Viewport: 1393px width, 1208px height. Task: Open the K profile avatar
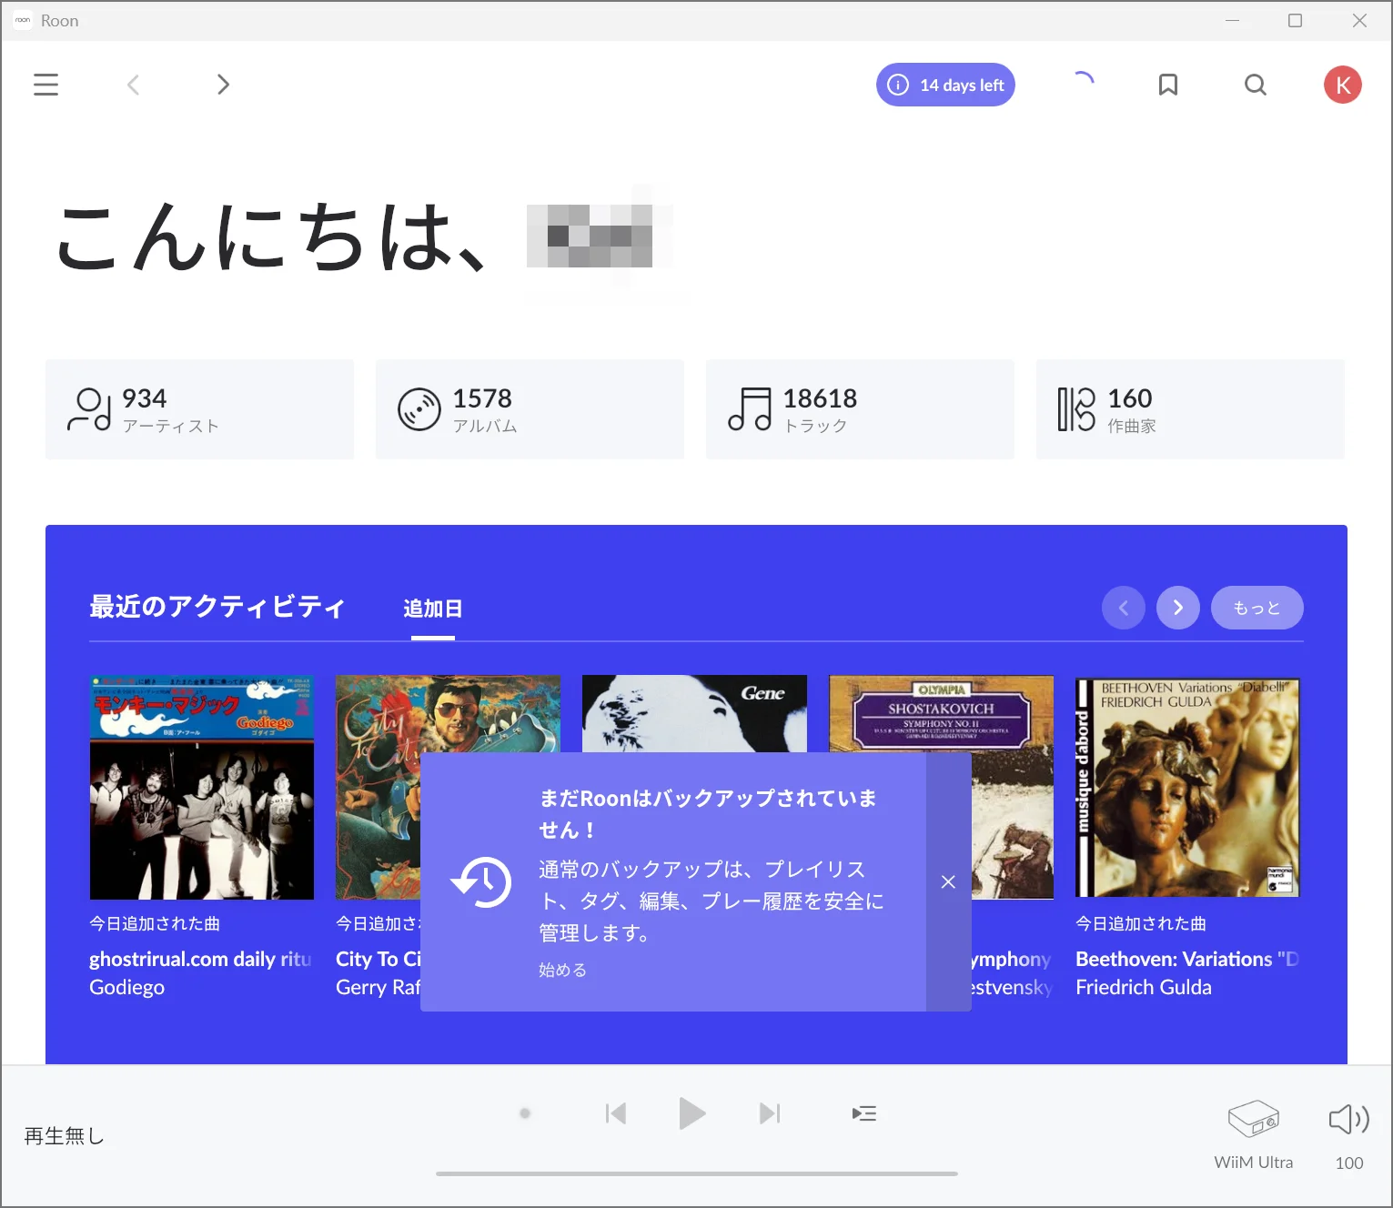1342,85
